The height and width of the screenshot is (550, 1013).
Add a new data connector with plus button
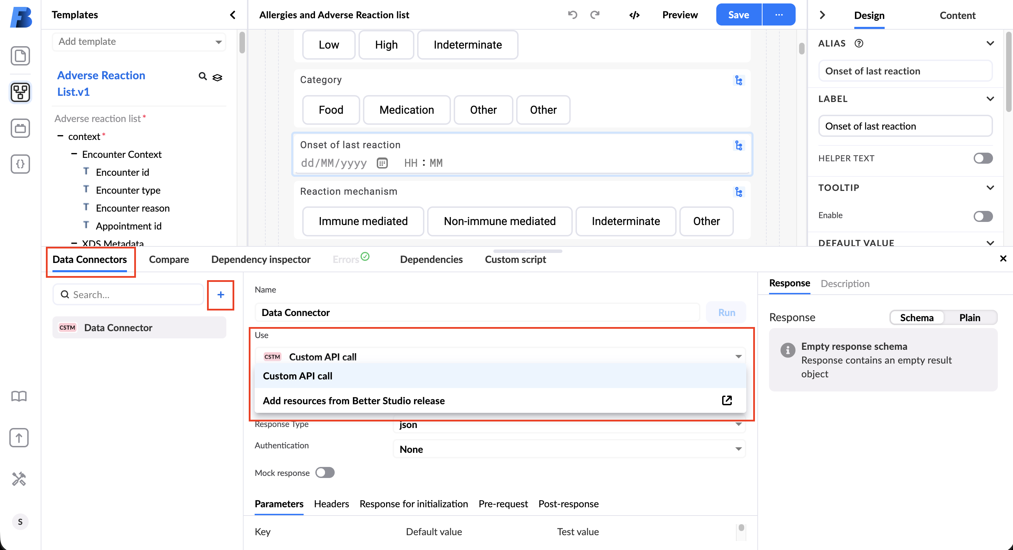(220, 295)
